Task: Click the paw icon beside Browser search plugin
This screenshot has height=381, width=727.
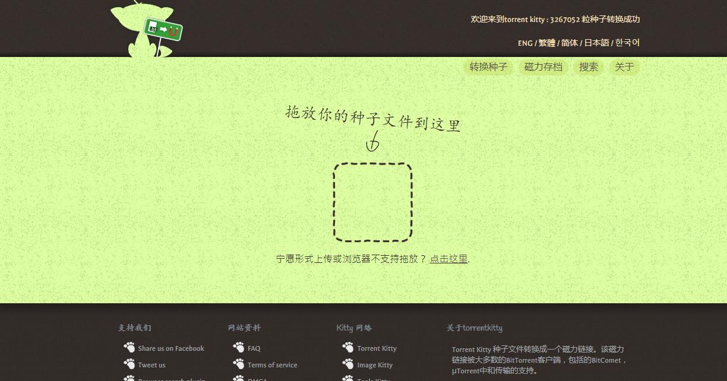Action: [129, 379]
